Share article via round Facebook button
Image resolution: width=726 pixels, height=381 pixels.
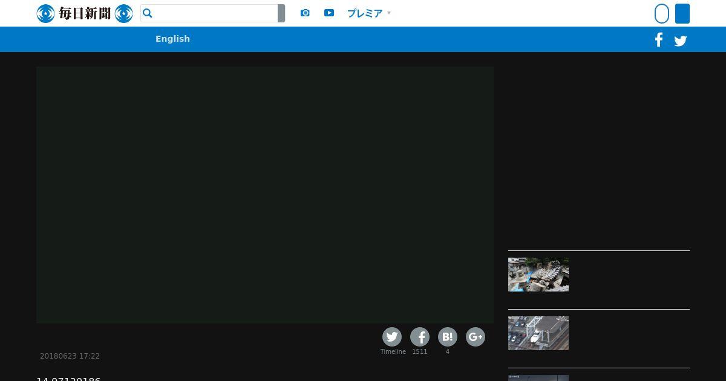click(x=420, y=337)
